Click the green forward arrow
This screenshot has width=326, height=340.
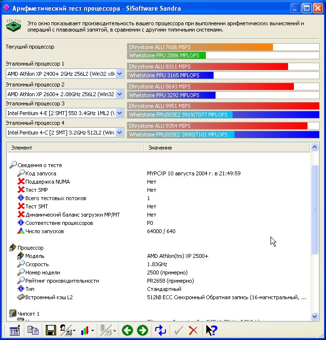(143, 330)
